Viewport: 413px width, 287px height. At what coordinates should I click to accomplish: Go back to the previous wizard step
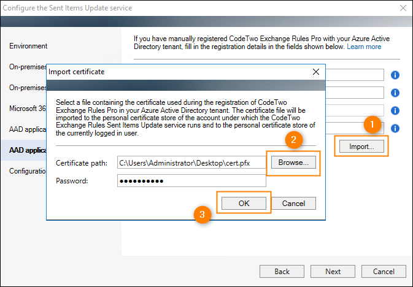click(282, 272)
